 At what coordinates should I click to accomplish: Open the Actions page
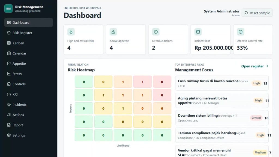(x=28, y=115)
